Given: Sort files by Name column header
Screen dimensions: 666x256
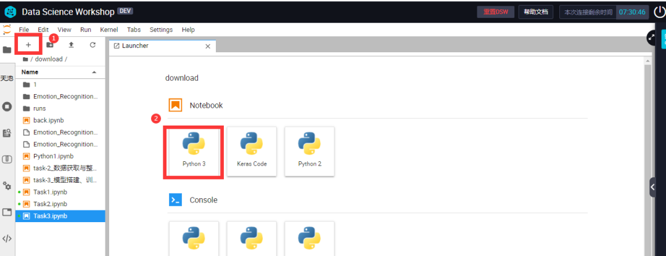Looking at the screenshot, I should coord(60,72).
